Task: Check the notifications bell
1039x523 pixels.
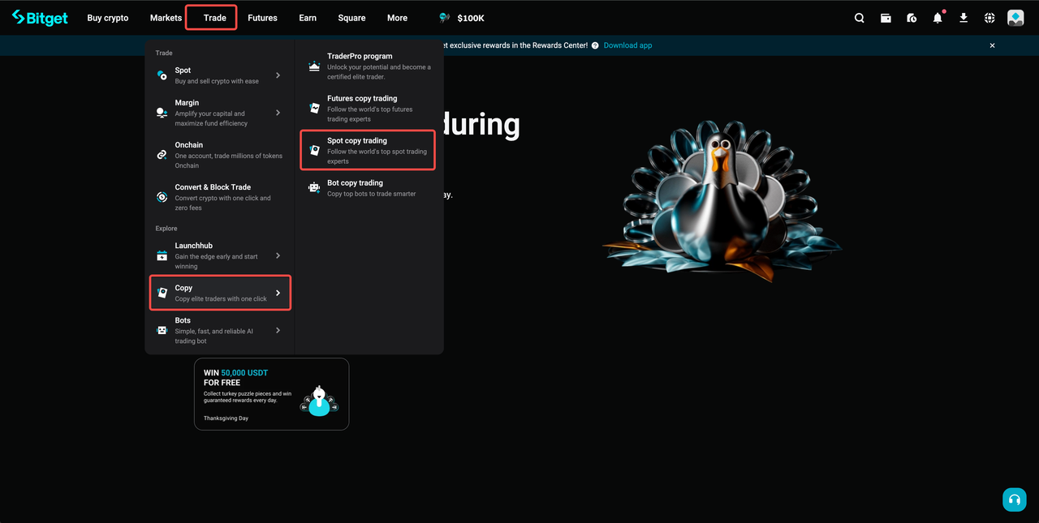Action: point(938,17)
